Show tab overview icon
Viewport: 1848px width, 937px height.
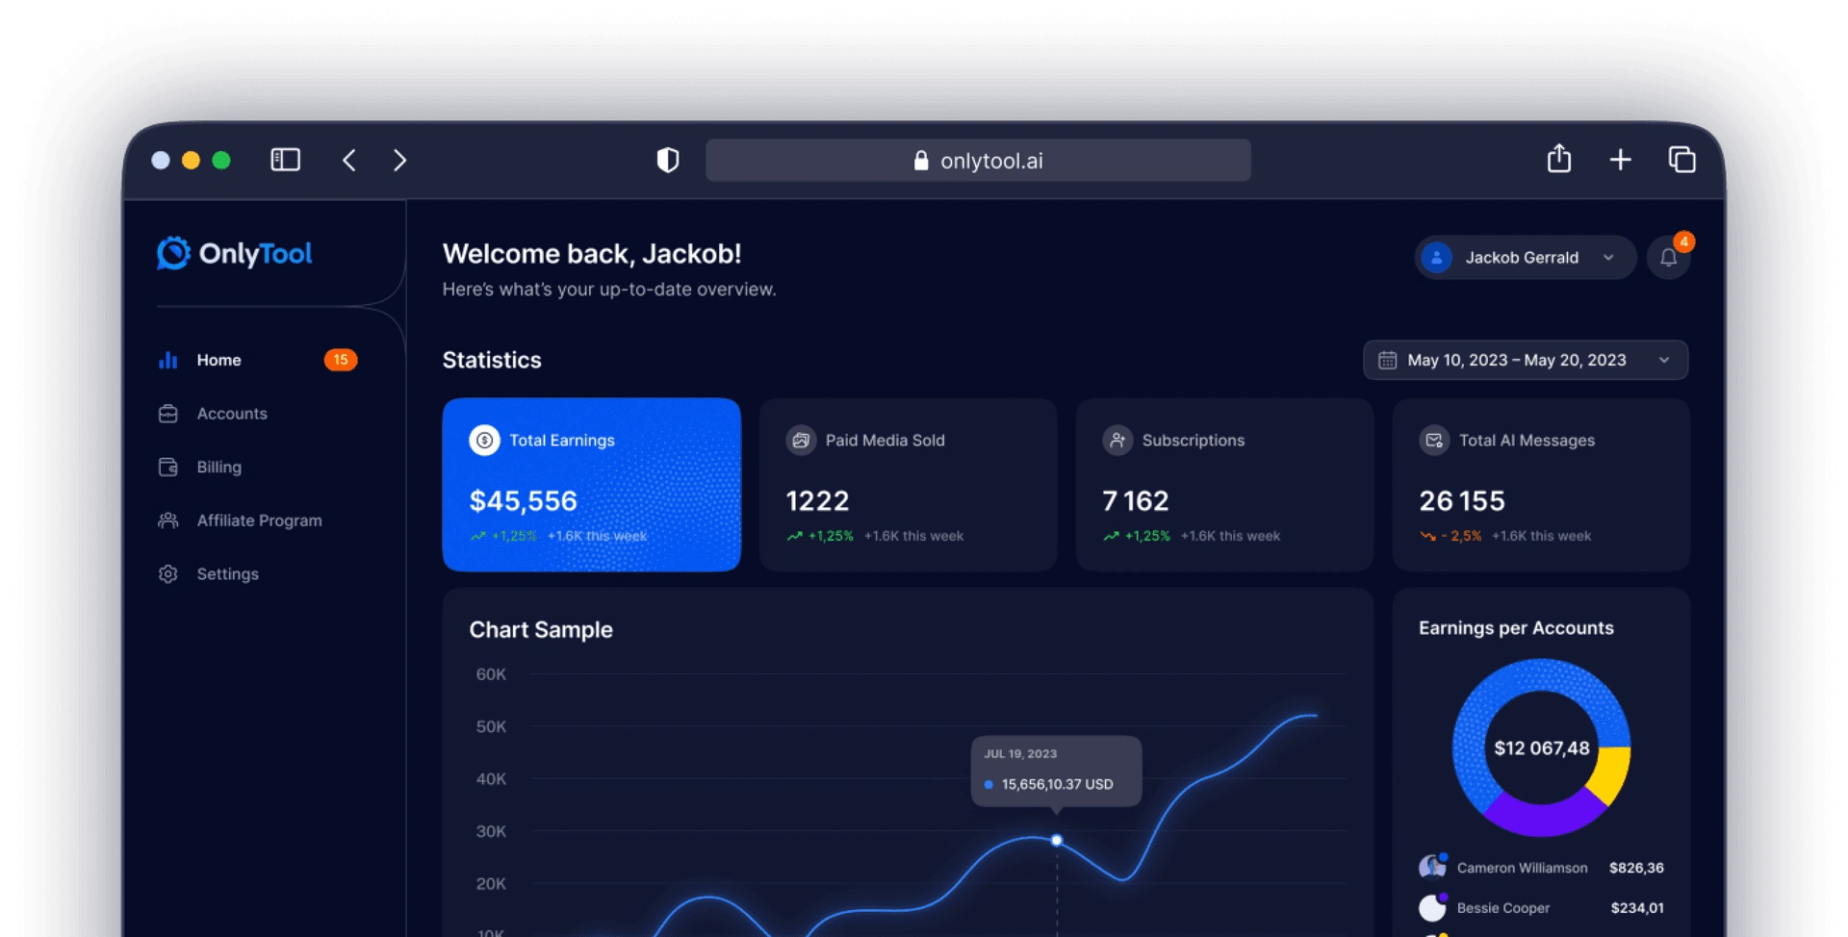(x=1681, y=160)
